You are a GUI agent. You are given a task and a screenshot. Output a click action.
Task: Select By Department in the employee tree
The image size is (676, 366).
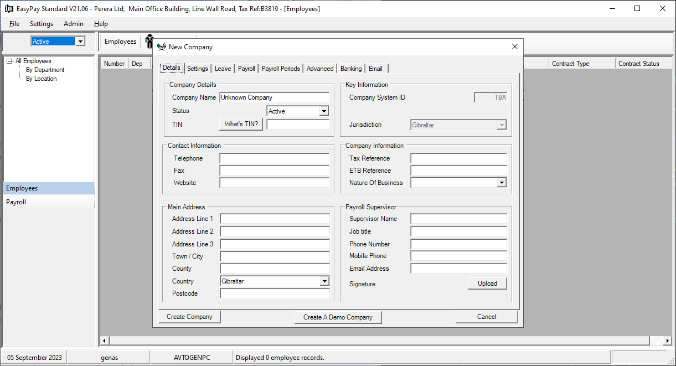(45, 70)
